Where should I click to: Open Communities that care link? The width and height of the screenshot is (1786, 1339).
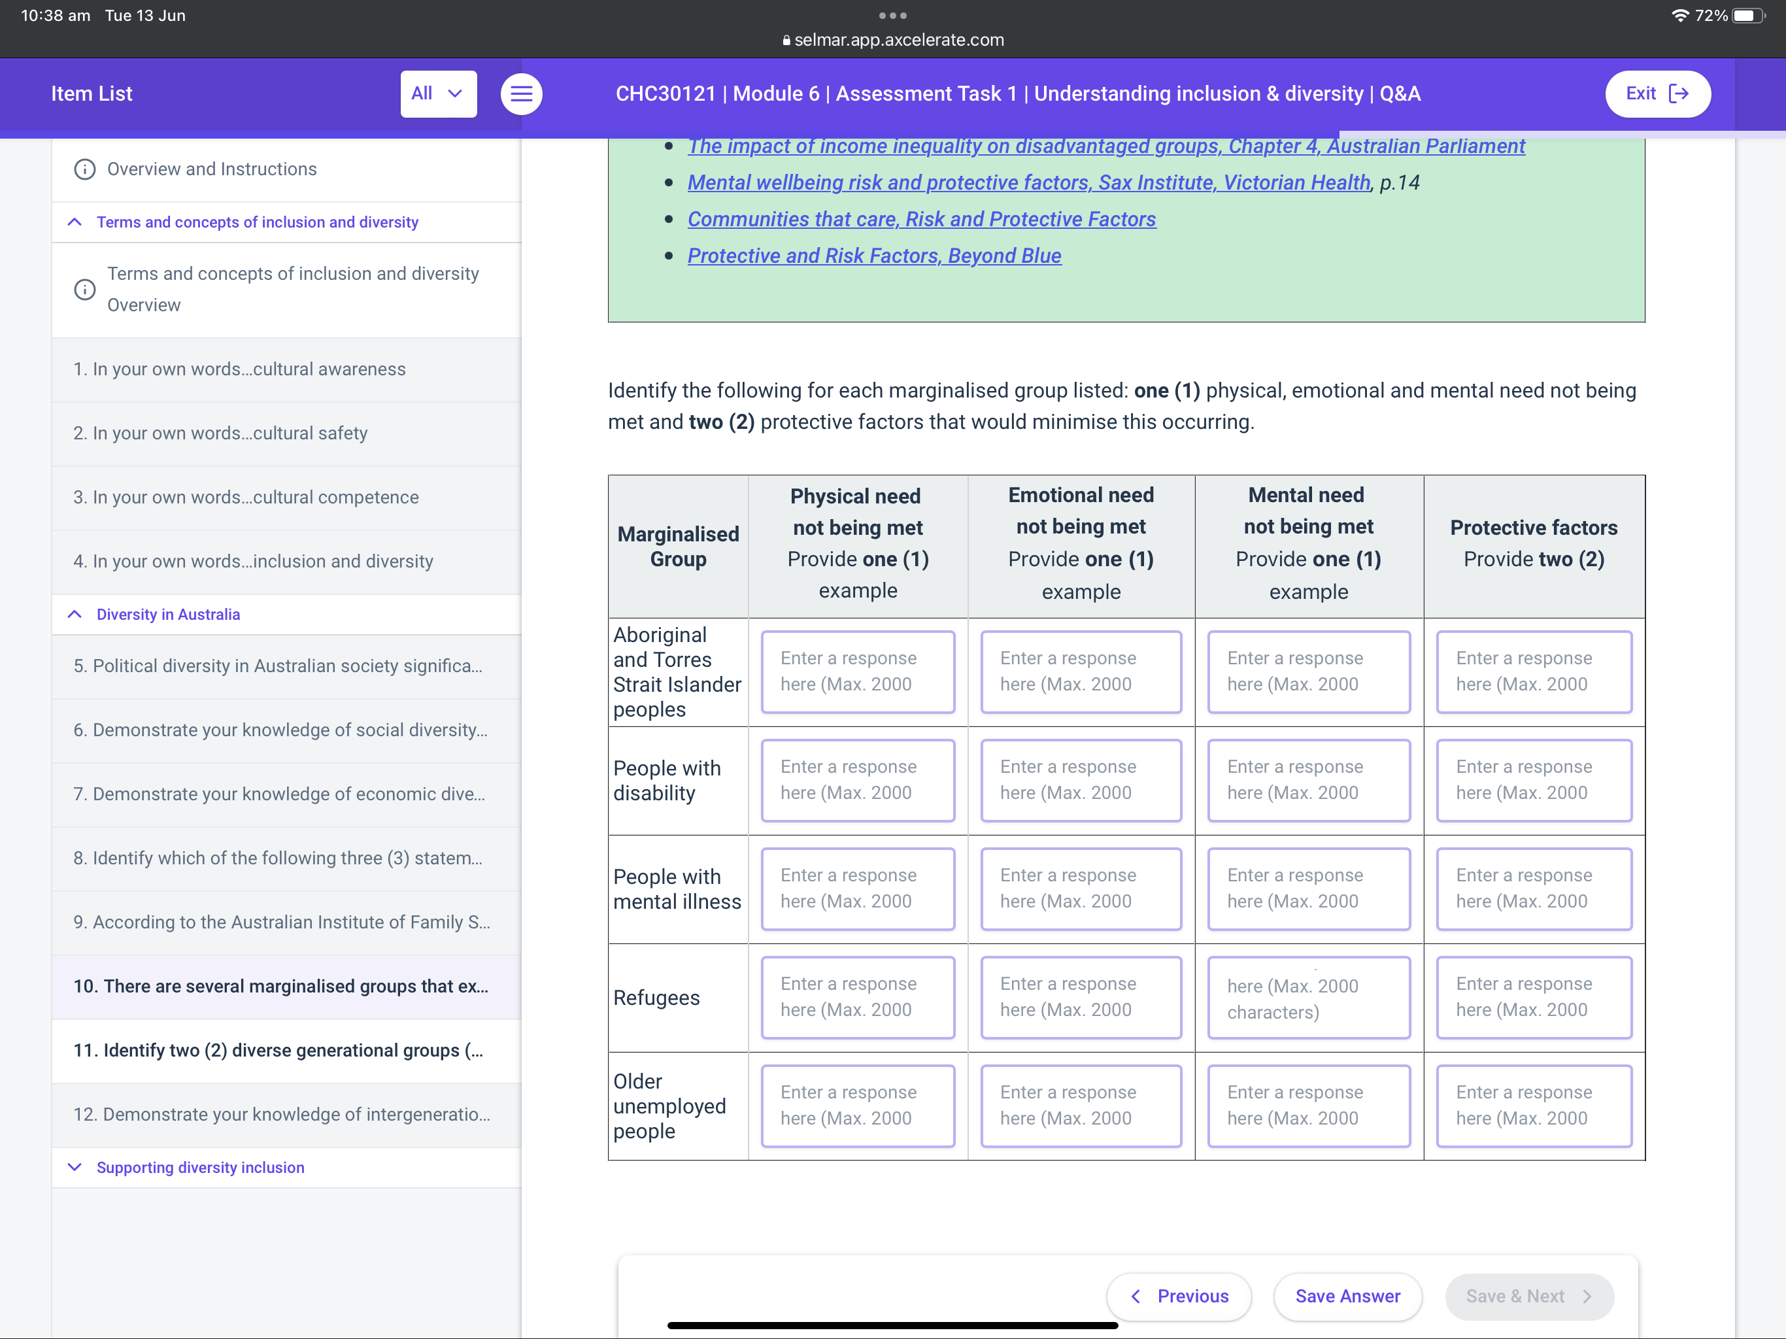pyautogui.click(x=921, y=219)
